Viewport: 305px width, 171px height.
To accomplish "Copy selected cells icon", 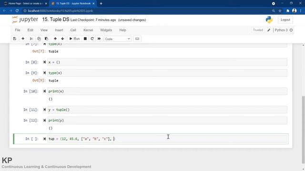I will [x=39, y=39].
